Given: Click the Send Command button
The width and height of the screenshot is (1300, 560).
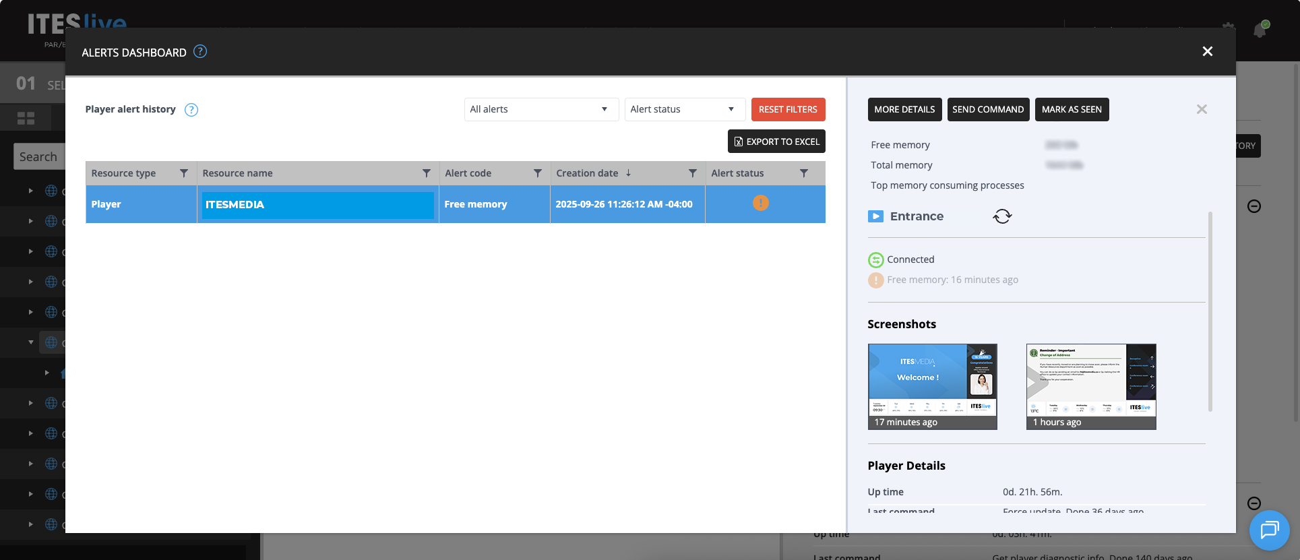Looking at the screenshot, I should coord(988,109).
